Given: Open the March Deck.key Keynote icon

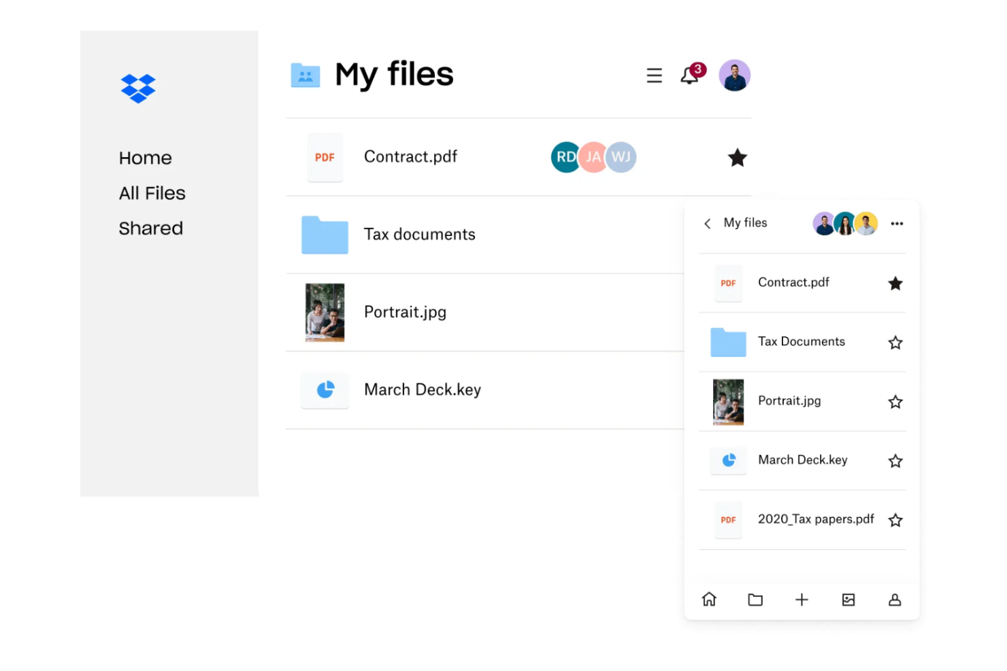Looking at the screenshot, I should [x=325, y=390].
